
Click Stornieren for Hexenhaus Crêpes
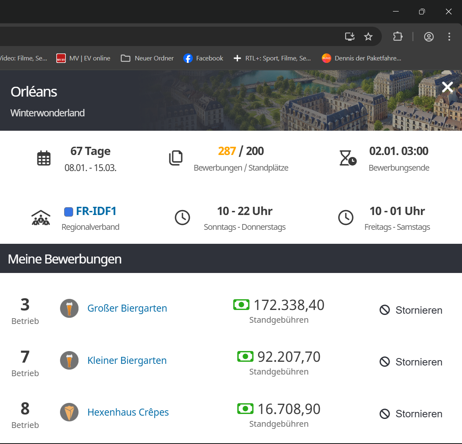pos(411,414)
